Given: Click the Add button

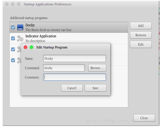Looking at the screenshot, I should 141,26.
